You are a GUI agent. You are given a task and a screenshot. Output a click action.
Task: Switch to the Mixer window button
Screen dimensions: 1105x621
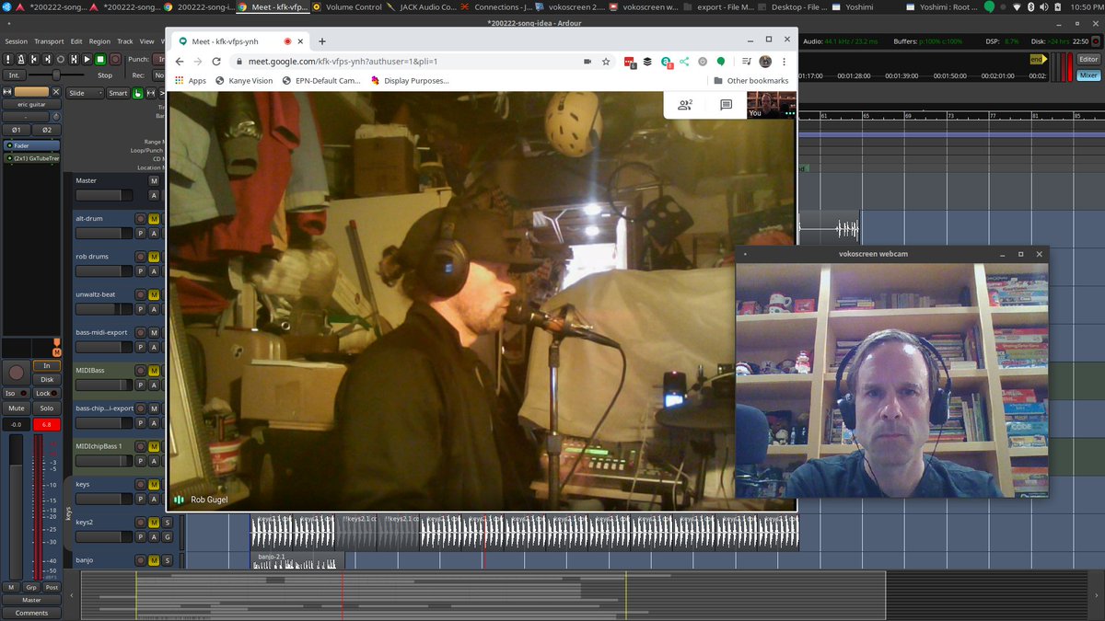pyautogui.click(x=1088, y=75)
